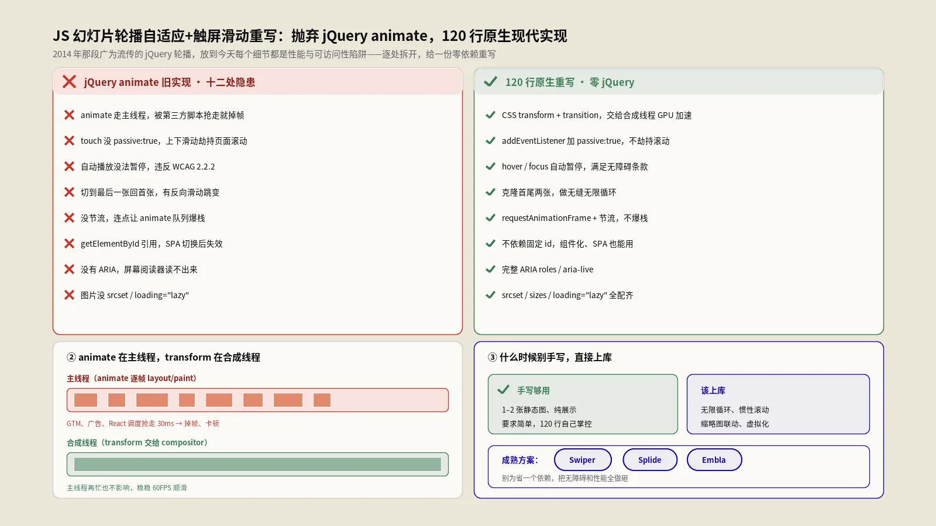Screen dimensions: 936x526
Task: Click heading jQuery animate 旧实现 · 十二处隐患
Action: (170, 82)
